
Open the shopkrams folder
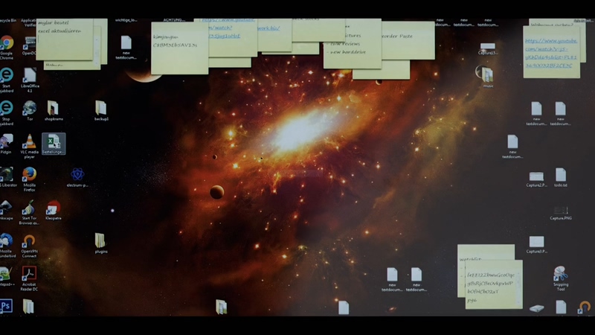click(54, 110)
